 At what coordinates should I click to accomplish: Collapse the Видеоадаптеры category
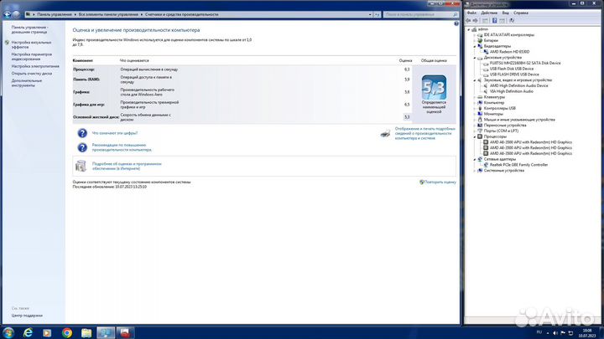pos(475,46)
